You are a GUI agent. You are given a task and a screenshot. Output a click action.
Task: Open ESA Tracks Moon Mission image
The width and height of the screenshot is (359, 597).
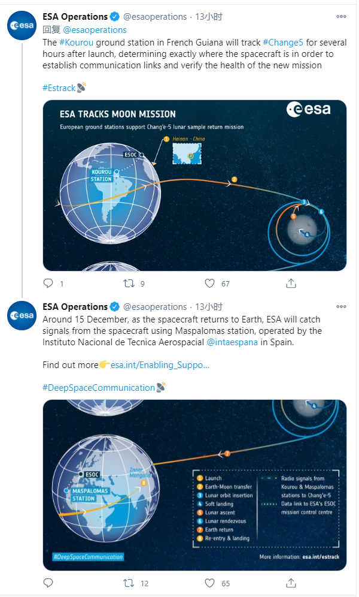pyautogui.click(x=194, y=185)
